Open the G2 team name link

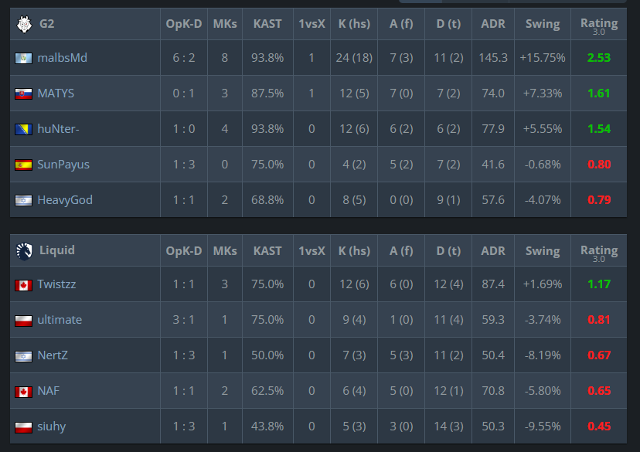pyautogui.click(x=46, y=24)
